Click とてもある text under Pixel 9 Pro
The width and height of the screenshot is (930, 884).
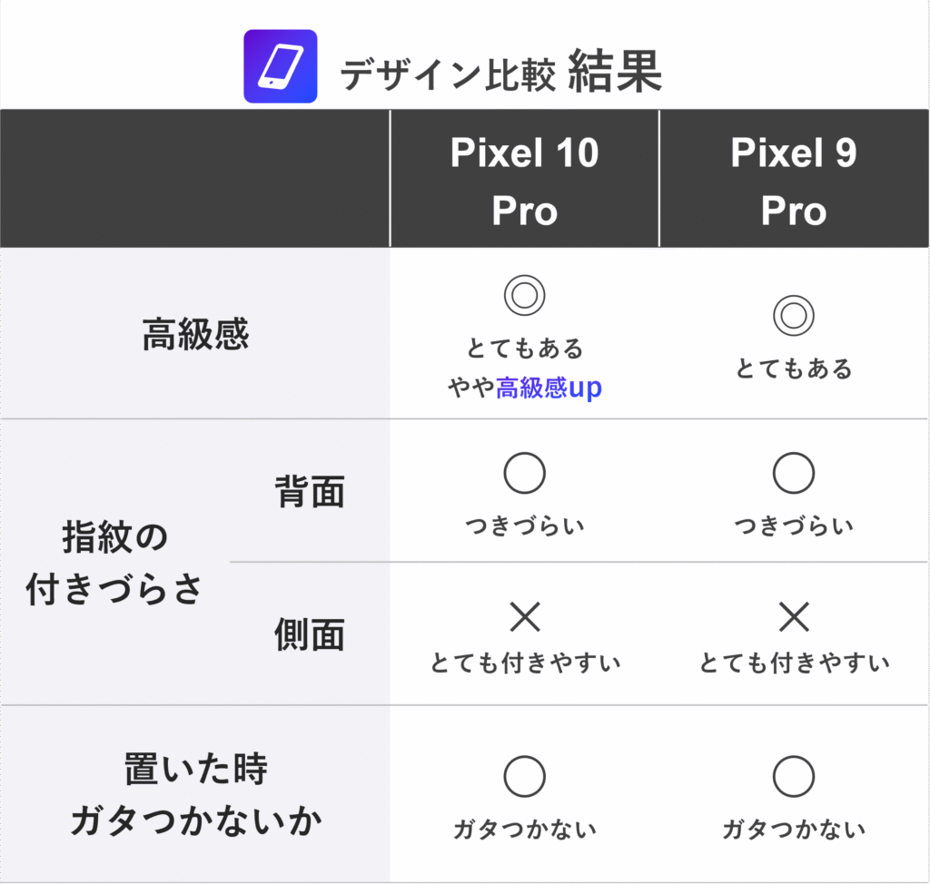794,369
